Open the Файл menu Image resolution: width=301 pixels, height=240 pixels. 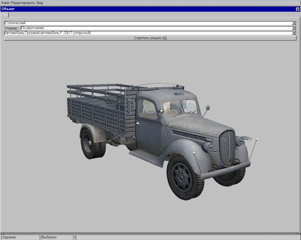5,2
